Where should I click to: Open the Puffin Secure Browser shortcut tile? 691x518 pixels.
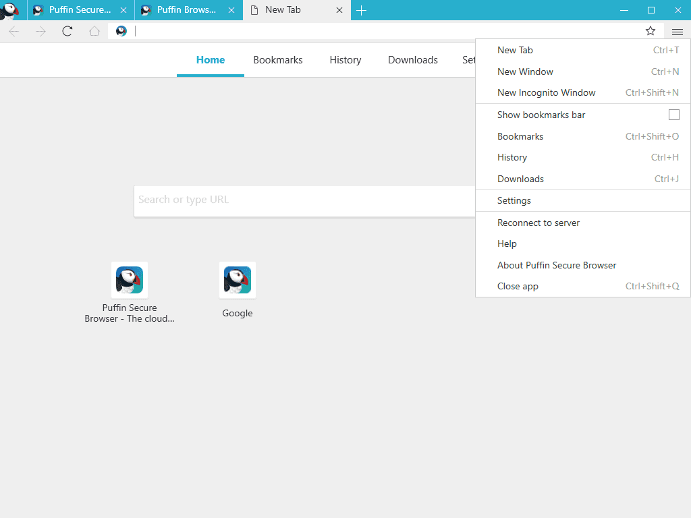130,293
